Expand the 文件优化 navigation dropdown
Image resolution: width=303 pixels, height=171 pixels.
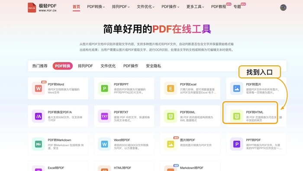click(145, 7)
